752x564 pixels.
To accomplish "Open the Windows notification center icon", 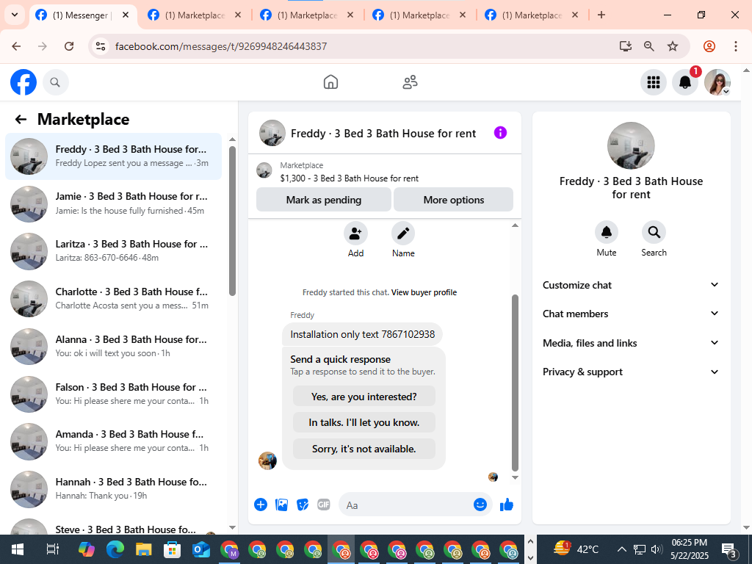I will (728, 549).
